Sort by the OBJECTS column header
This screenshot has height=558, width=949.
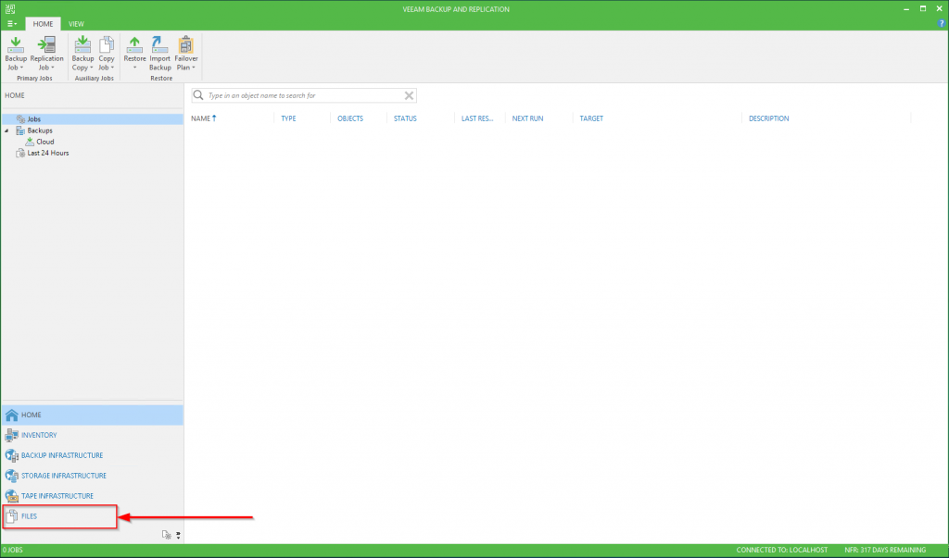[350, 118]
